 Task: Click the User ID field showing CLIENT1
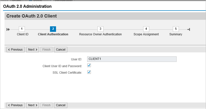coord(132,59)
